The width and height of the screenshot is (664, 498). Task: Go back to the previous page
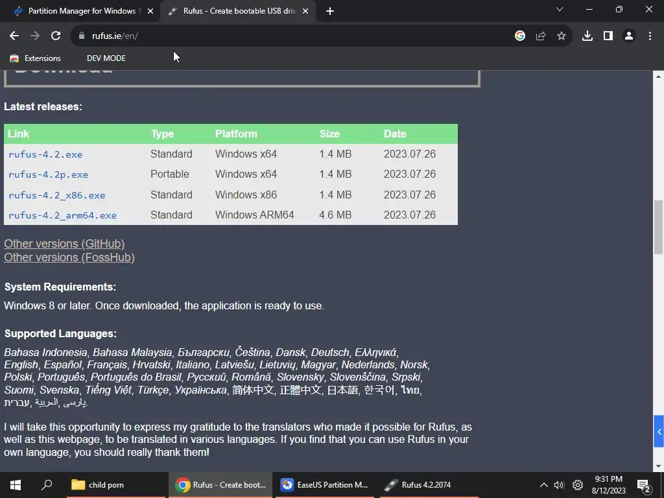tap(14, 36)
